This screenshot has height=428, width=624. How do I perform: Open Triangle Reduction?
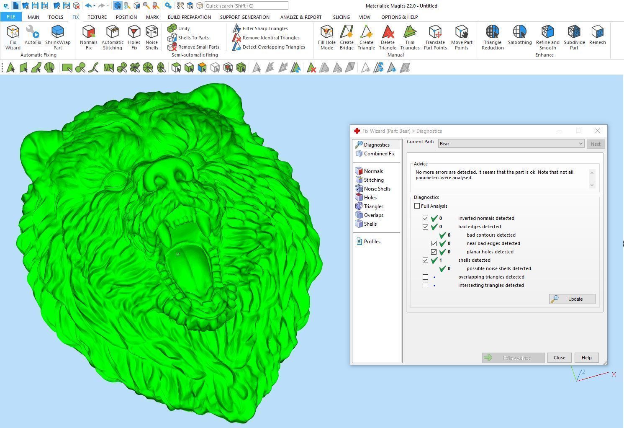click(x=493, y=37)
